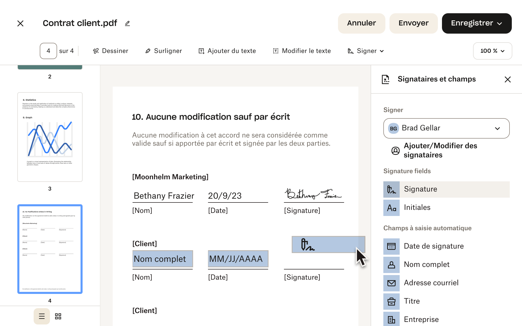Image resolution: width=522 pixels, height=326 pixels.
Task: Click Ajouter/Modifier des signataires
Action: 440,150
